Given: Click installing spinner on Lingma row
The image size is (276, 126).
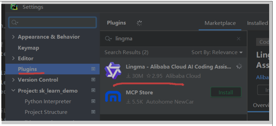Looking at the screenshot, I should click(x=239, y=66).
